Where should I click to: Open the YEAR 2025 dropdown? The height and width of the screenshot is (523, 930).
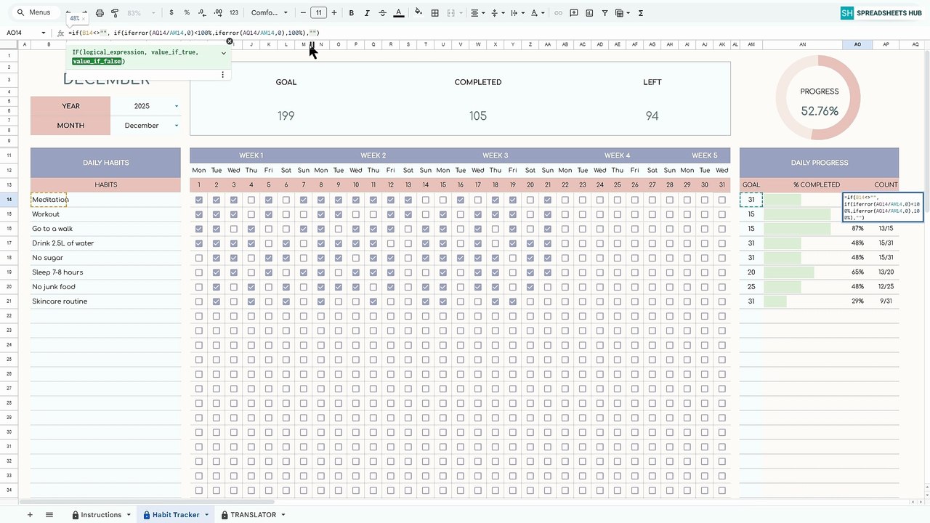pos(177,106)
